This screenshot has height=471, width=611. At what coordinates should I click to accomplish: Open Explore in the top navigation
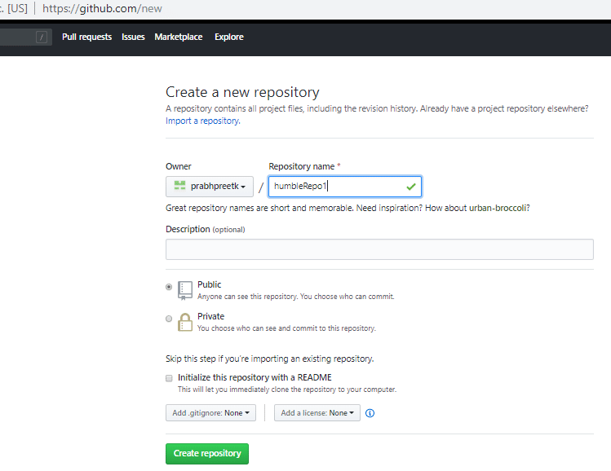pyautogui.click(x=229, y=37)
